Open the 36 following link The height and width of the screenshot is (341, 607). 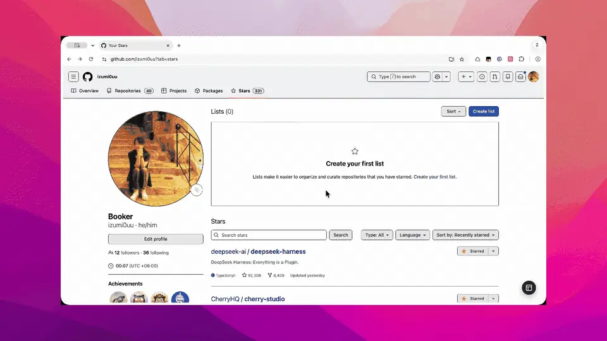pyautogui.click(x=156, y=253)
